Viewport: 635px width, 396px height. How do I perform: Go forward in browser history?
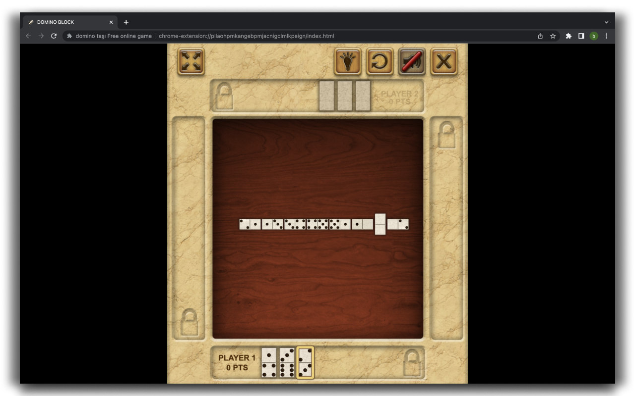click(x=41, y=36)
